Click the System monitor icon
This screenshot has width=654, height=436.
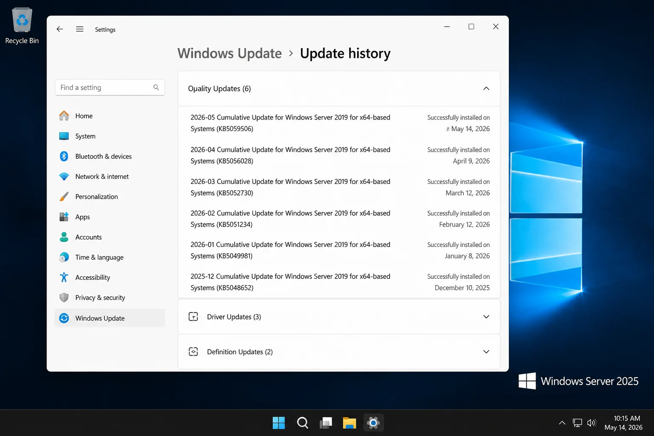click(64, 136)
